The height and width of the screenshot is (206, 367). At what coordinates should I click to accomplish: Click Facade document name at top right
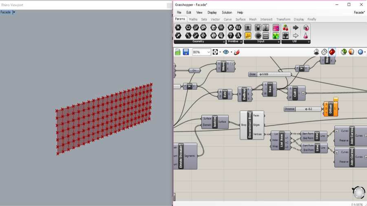click(359, 12)
